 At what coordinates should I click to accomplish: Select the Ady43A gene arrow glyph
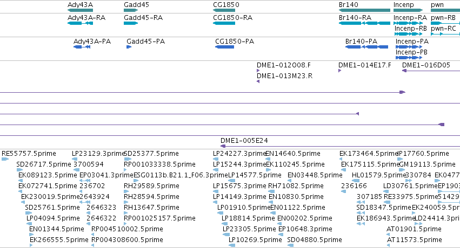pos(80,10)
